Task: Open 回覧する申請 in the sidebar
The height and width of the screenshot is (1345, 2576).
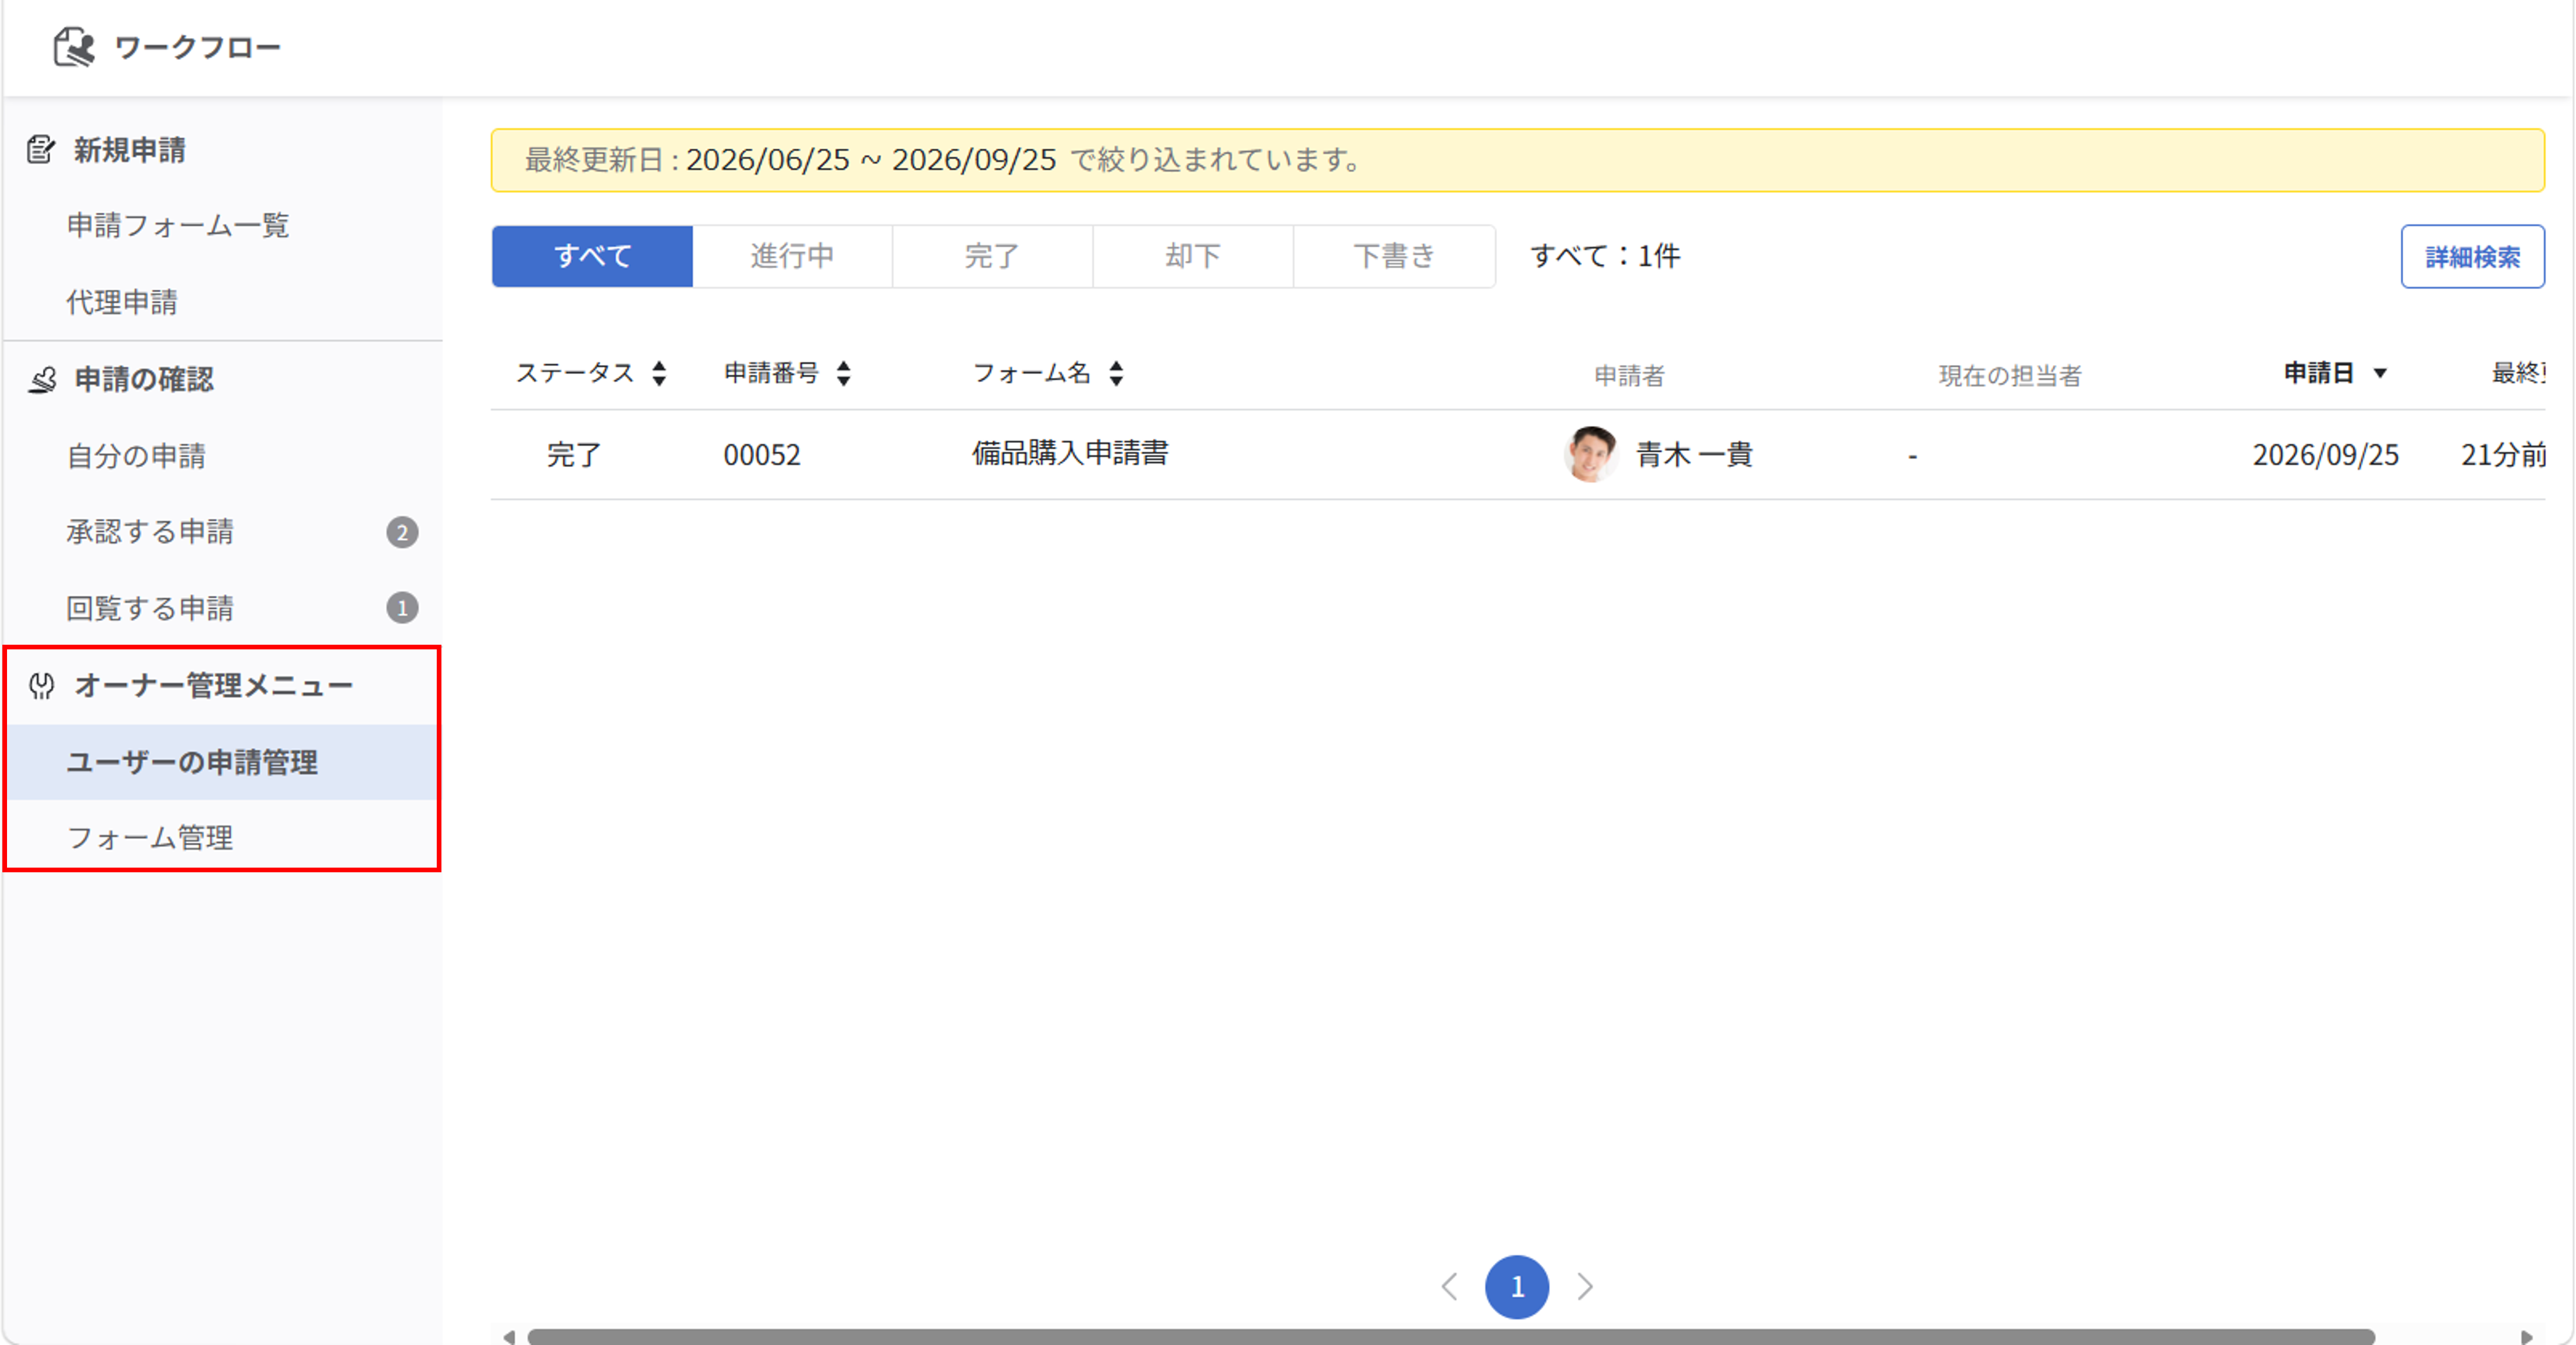Action: [150, 608]
